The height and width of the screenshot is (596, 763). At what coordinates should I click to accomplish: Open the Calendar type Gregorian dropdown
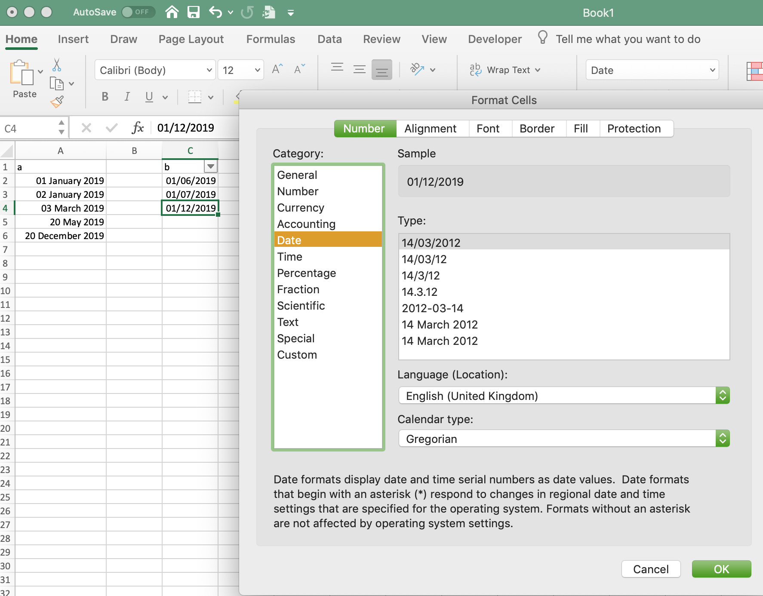(564, 439)
